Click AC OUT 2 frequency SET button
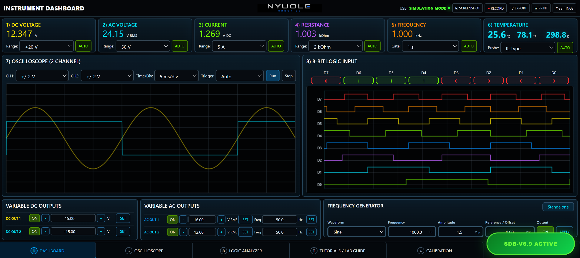 [311, 232]
